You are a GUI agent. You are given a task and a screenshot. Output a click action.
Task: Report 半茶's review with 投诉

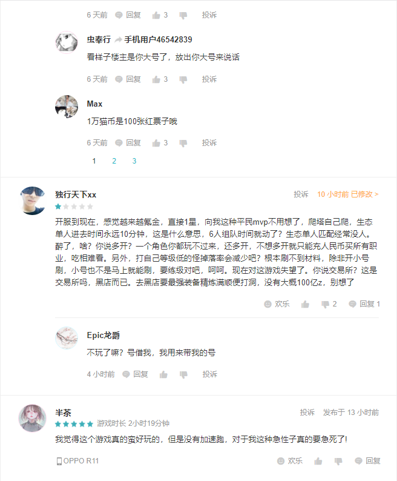307,413
